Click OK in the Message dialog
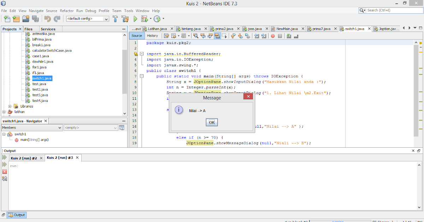The height and width of the screenshot is (222, 424). (212, 122)
